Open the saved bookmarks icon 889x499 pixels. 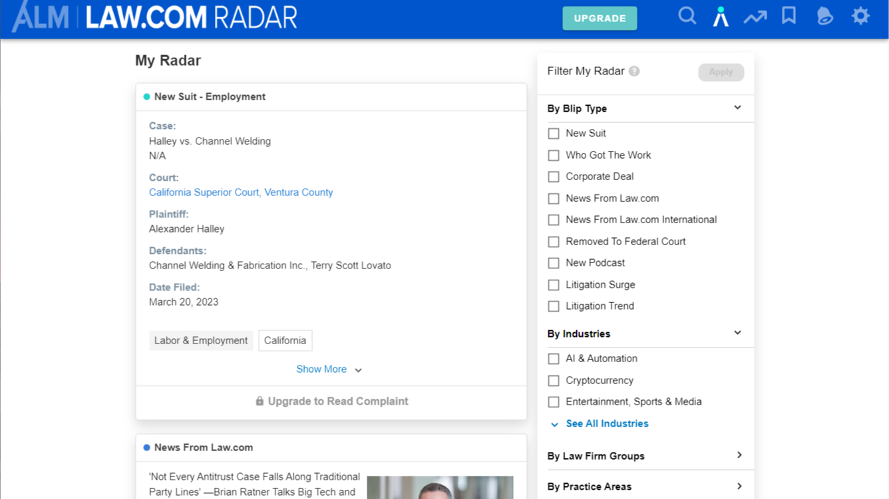pyautogui.click(x=789, y=16)
